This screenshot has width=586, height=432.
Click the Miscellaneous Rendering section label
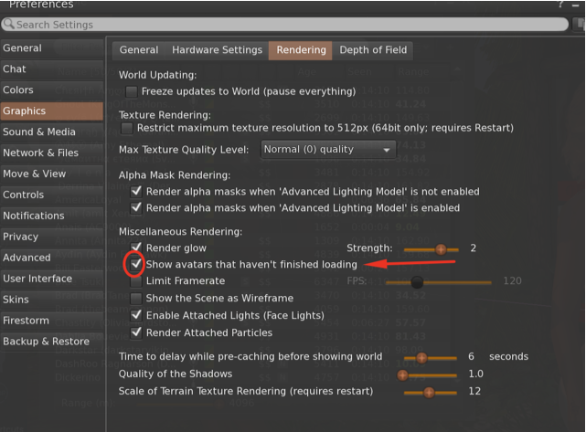(x=180, y=232)
